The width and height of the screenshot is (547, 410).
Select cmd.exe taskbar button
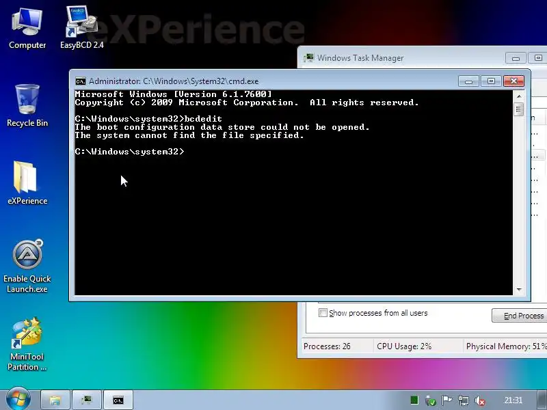(118, 400)
